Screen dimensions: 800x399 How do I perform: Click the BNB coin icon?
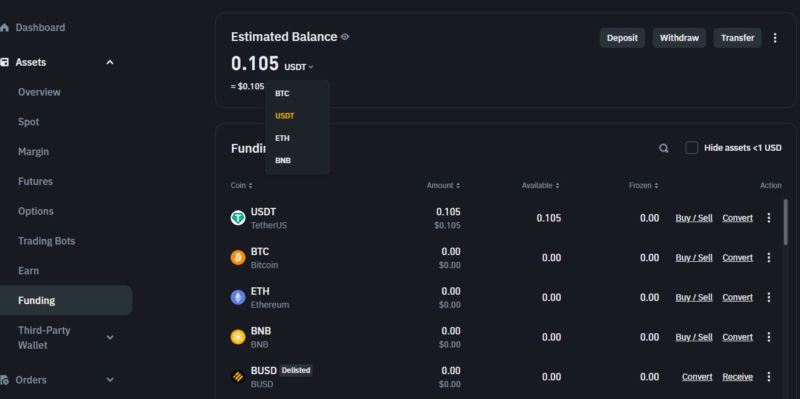(x=238, y=337)
